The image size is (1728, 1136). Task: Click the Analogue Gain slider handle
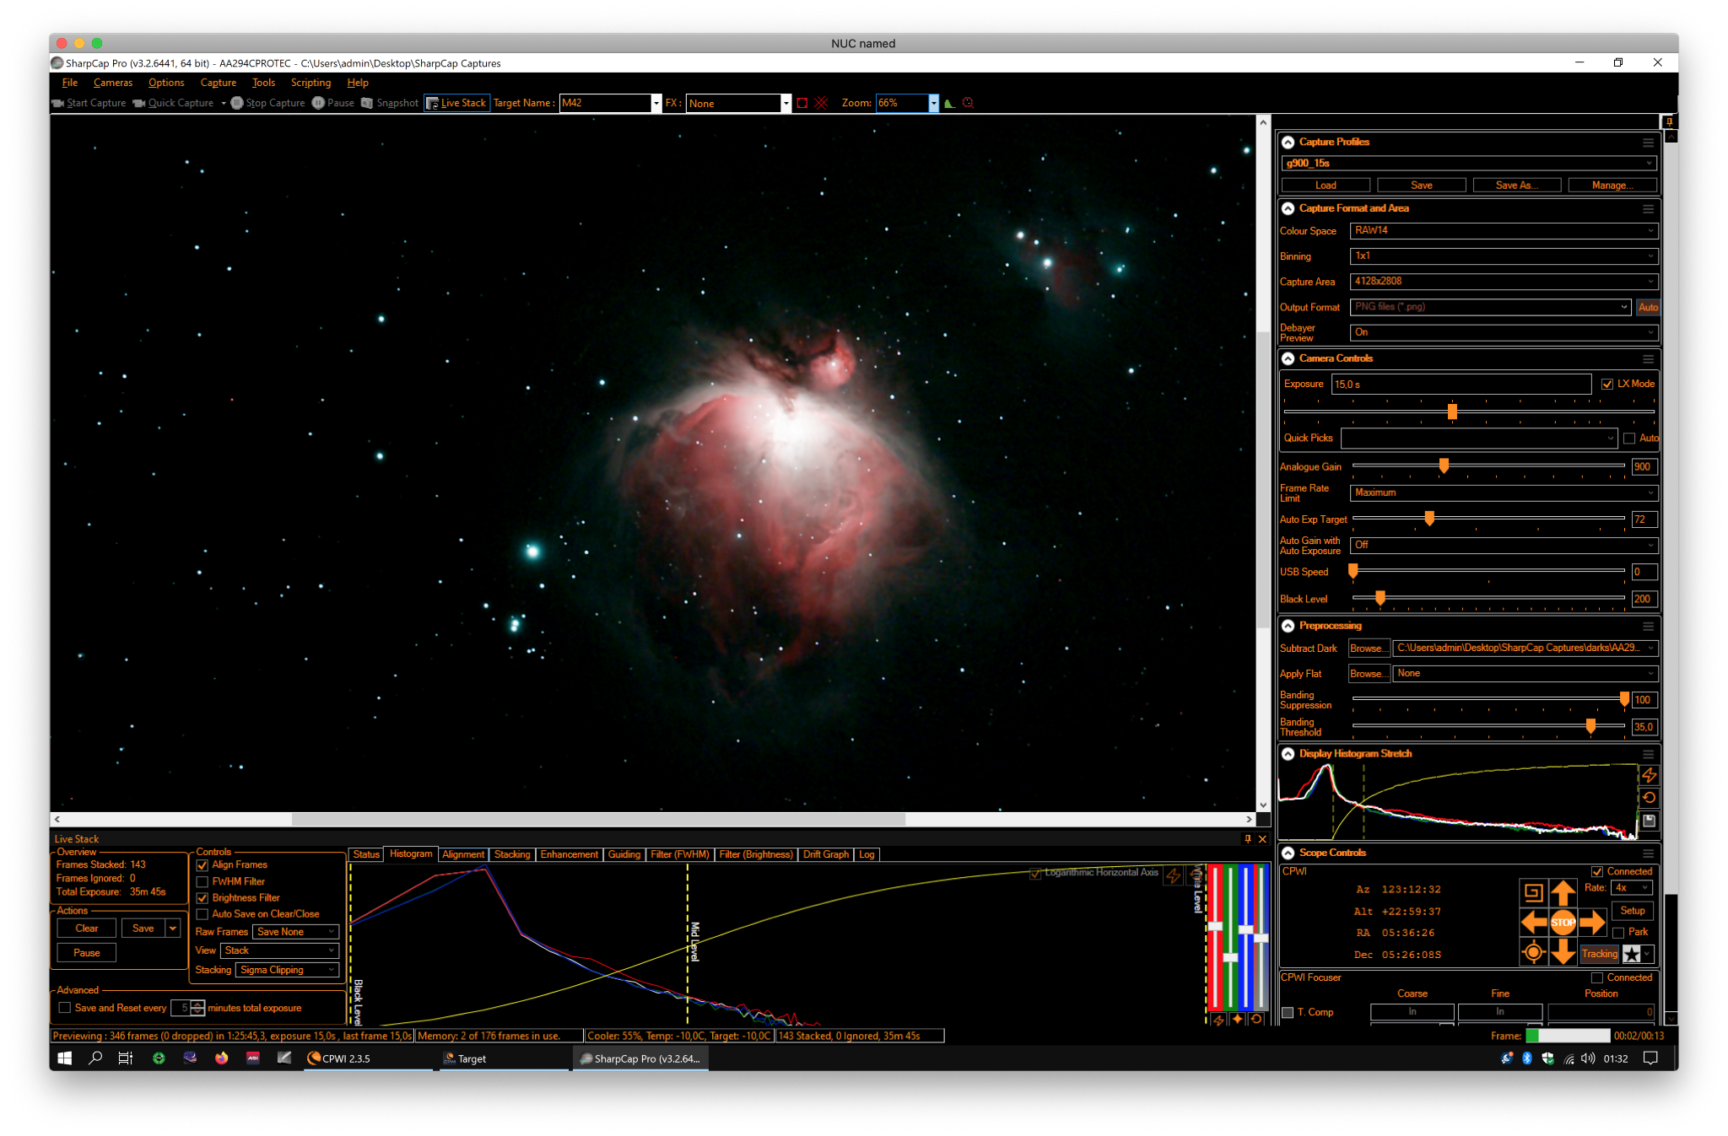1444,466
